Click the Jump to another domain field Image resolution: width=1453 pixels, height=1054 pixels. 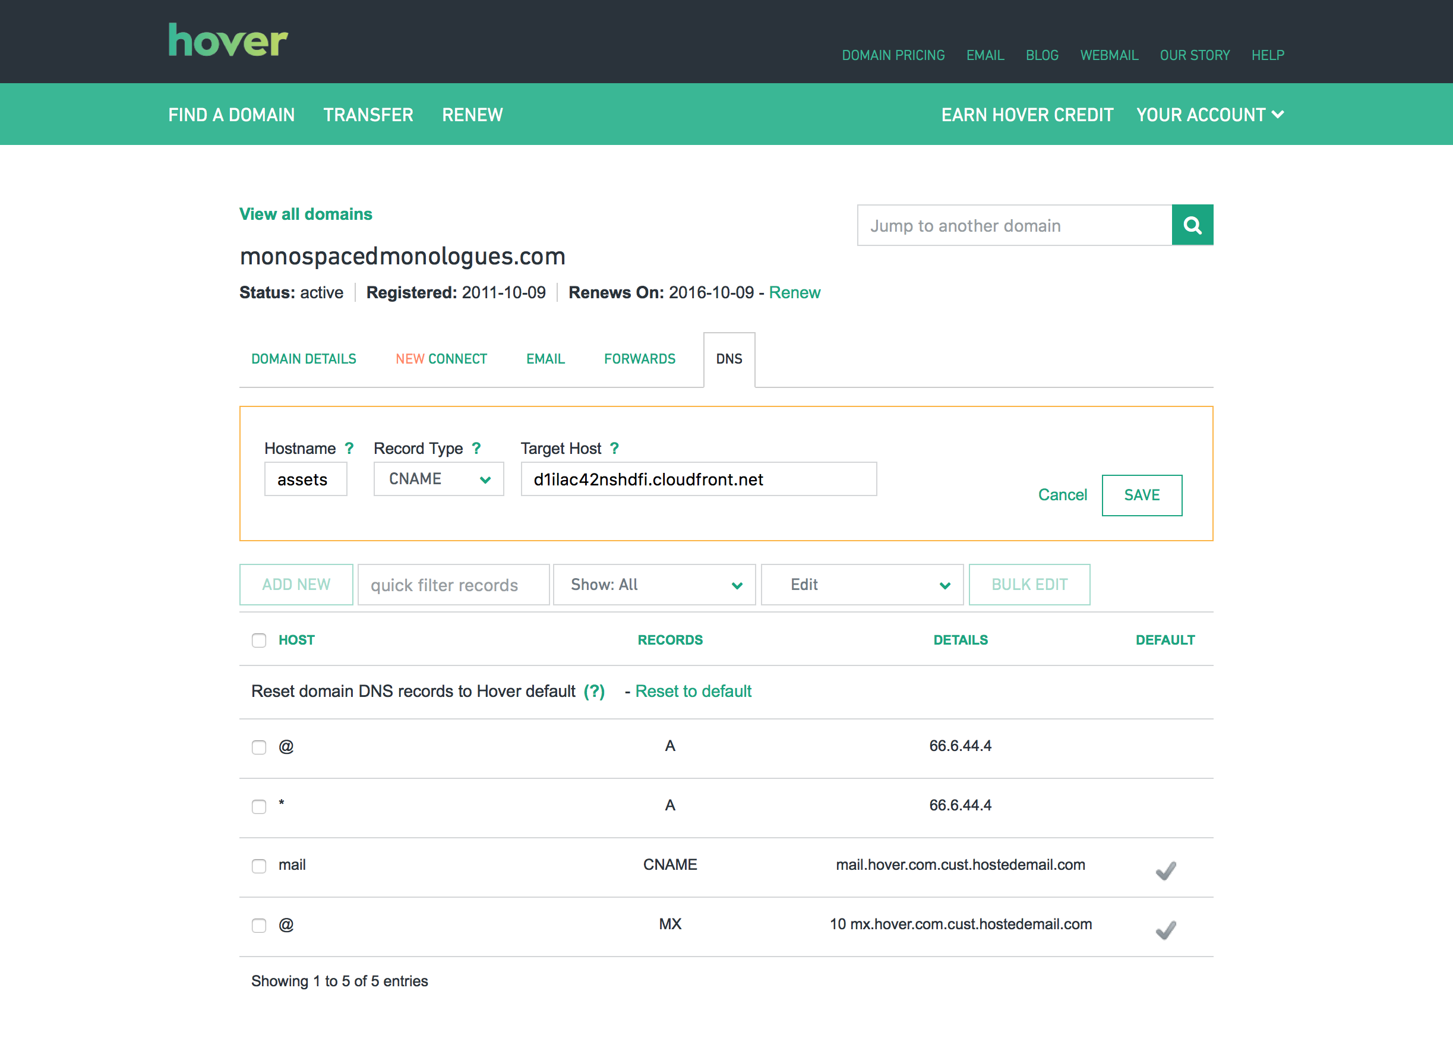point(1014,226)
